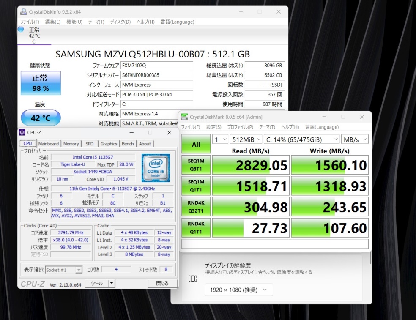
Task: Open テーマ(T) menu in CrystalDiskMark
Action: coord(267,127)
